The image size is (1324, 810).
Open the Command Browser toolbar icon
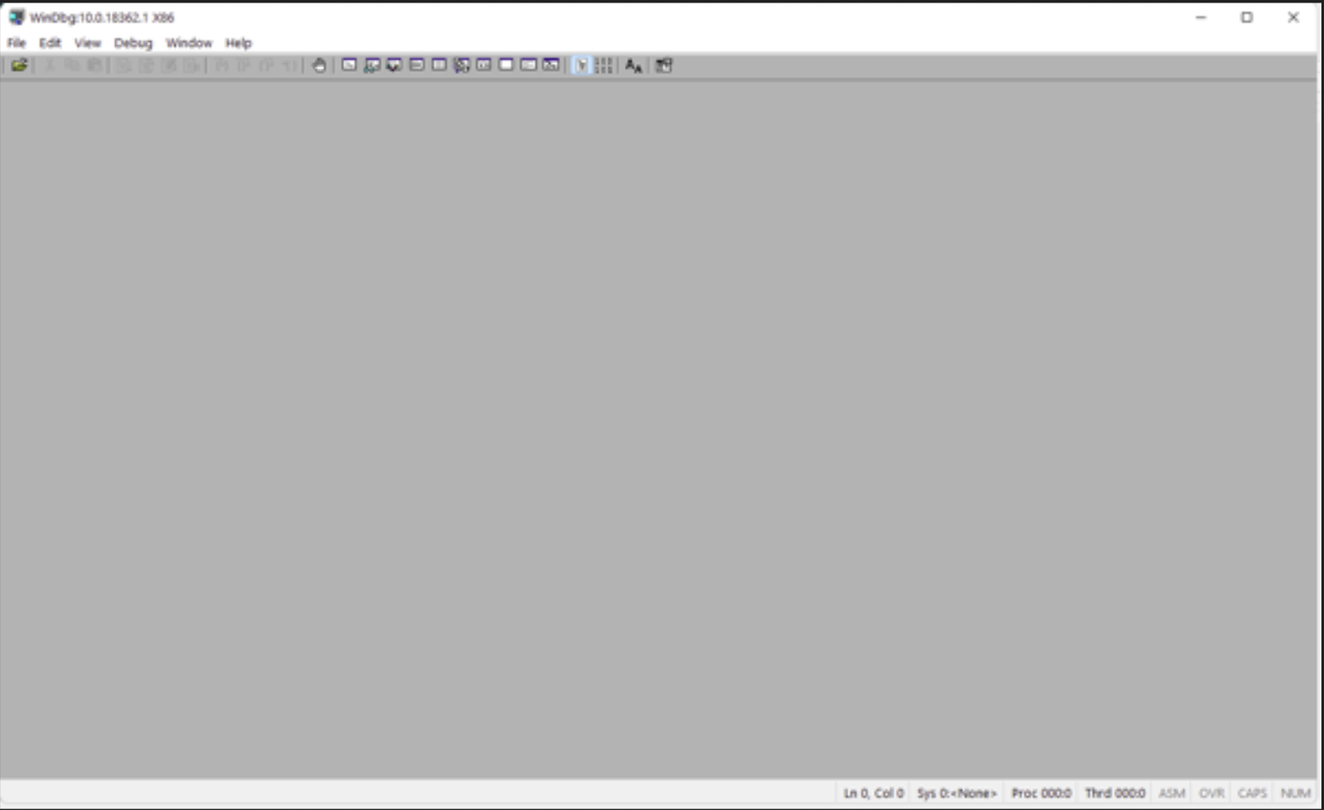click(551, 66)
